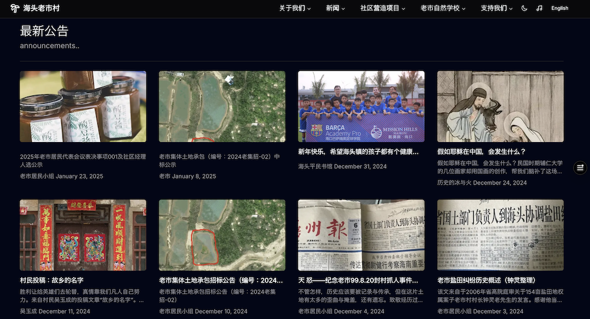Click 老市居民小组 December 10, 2024
Image resolution: width=590 pixels, height=319 pixels.
coord(203,311)
